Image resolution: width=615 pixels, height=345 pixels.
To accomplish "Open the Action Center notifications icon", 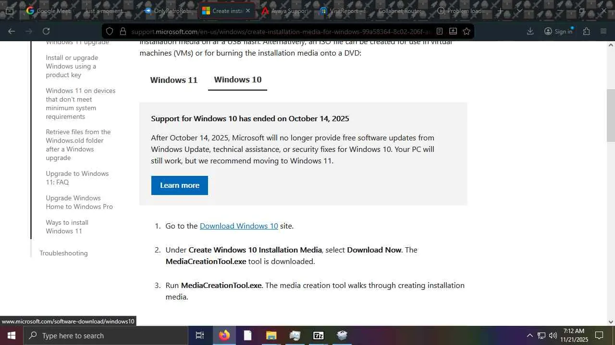I will 599,335.
